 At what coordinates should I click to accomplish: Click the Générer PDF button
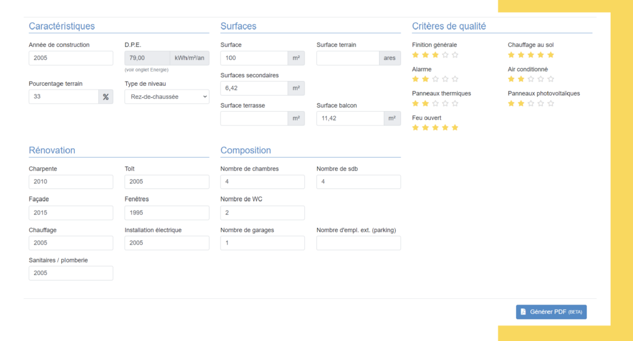[x=551, y=312]
